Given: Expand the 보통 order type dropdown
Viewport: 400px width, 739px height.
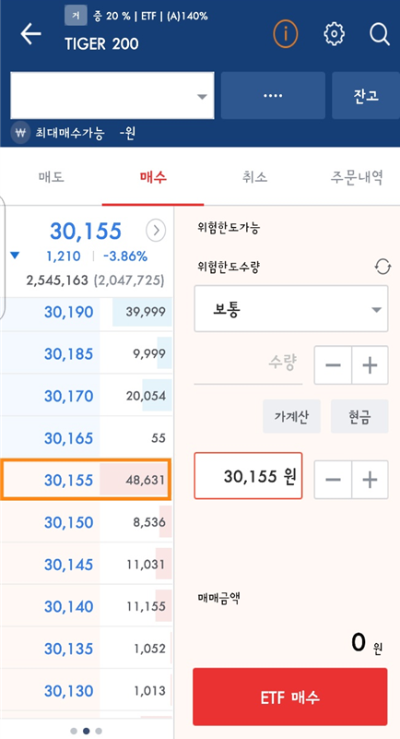Looking at the screenshot, I should tap(291, 309).
